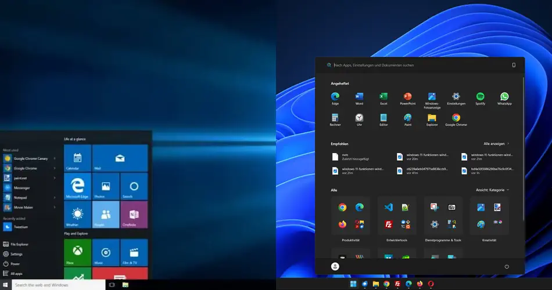Open Firefox in the Produktivität folder
The image size is (552, 290).
(342, 224)
